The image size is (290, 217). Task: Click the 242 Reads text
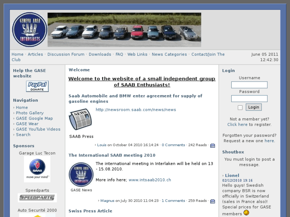pos(197,145)
